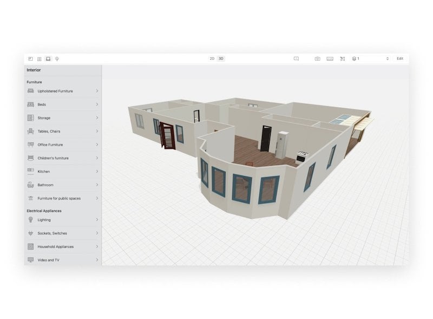The height and width of the screenshot is (319, 433).
Task: Click the Lighting bulb icon
Action: (x=31, y=220)
